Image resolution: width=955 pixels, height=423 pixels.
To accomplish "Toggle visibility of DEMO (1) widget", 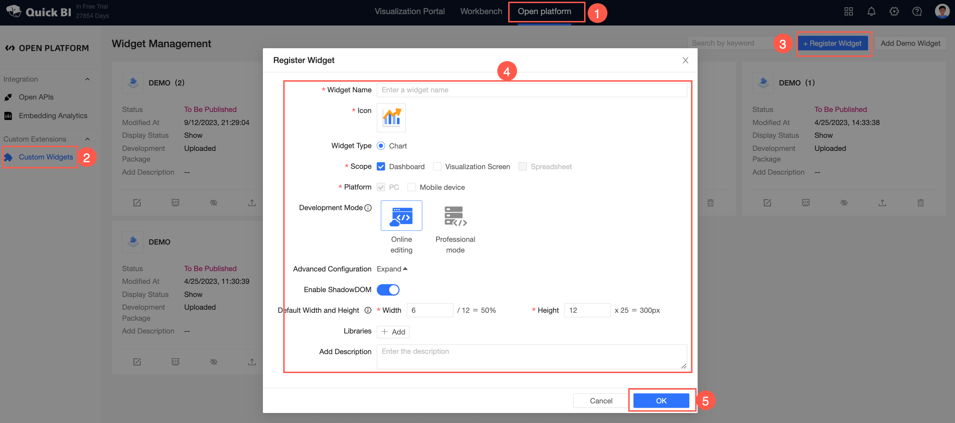I will (x=844, y=203).
